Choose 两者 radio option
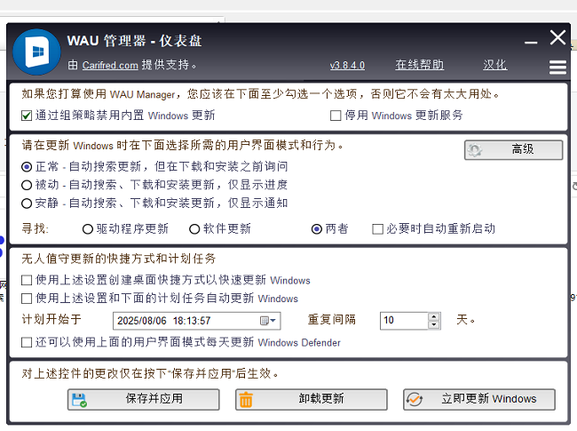Viewport: 577px width, 431px height. pyautogui.click(x=317, y=229)
